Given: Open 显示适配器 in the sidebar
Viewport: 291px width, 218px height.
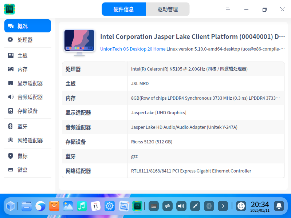Looking at the screenshot, I should tap(28, 83).
